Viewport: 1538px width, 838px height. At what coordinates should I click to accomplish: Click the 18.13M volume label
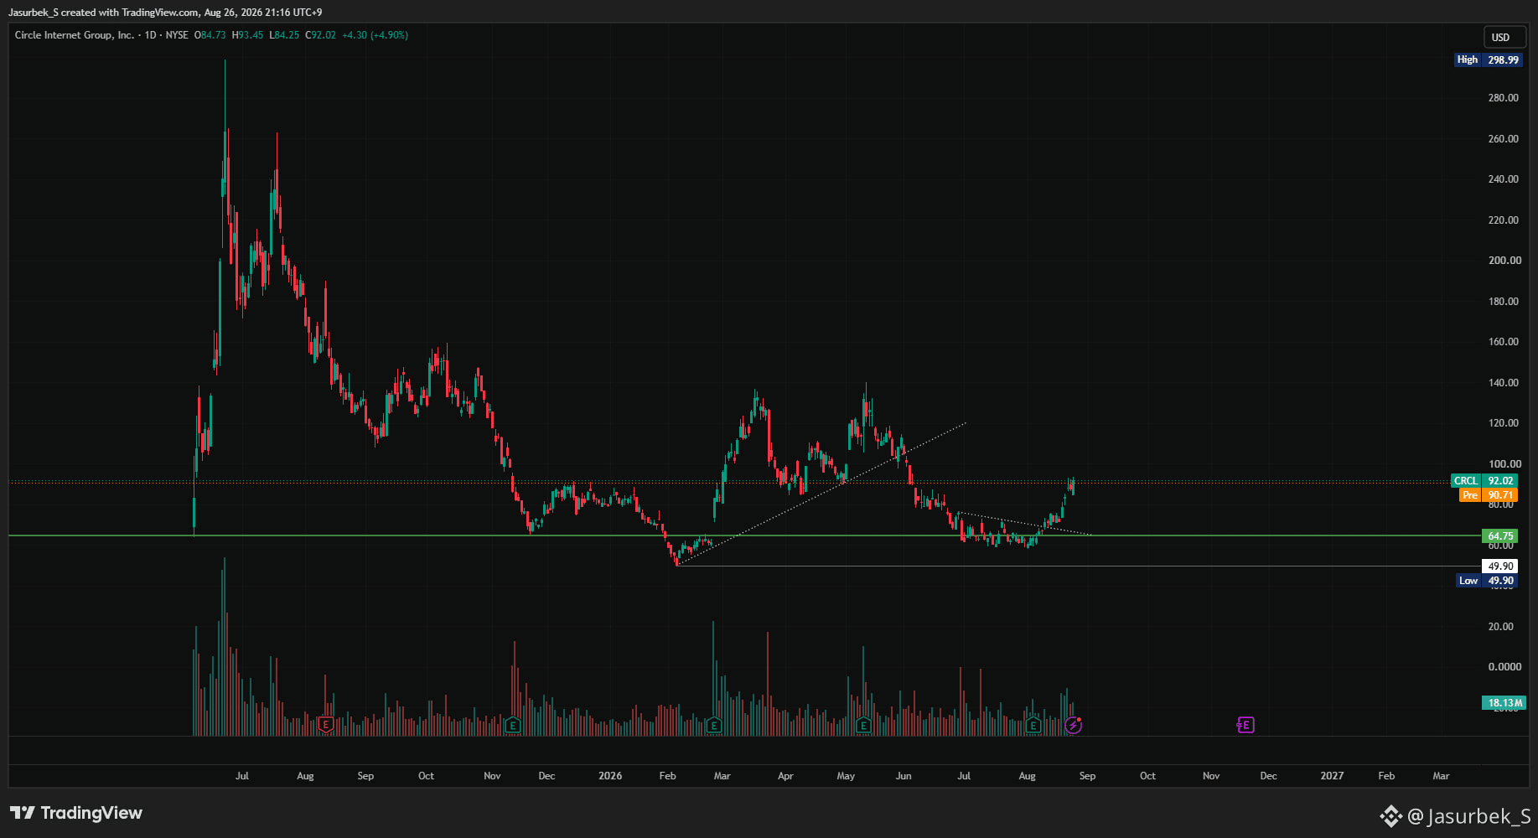coord(1504,703)
